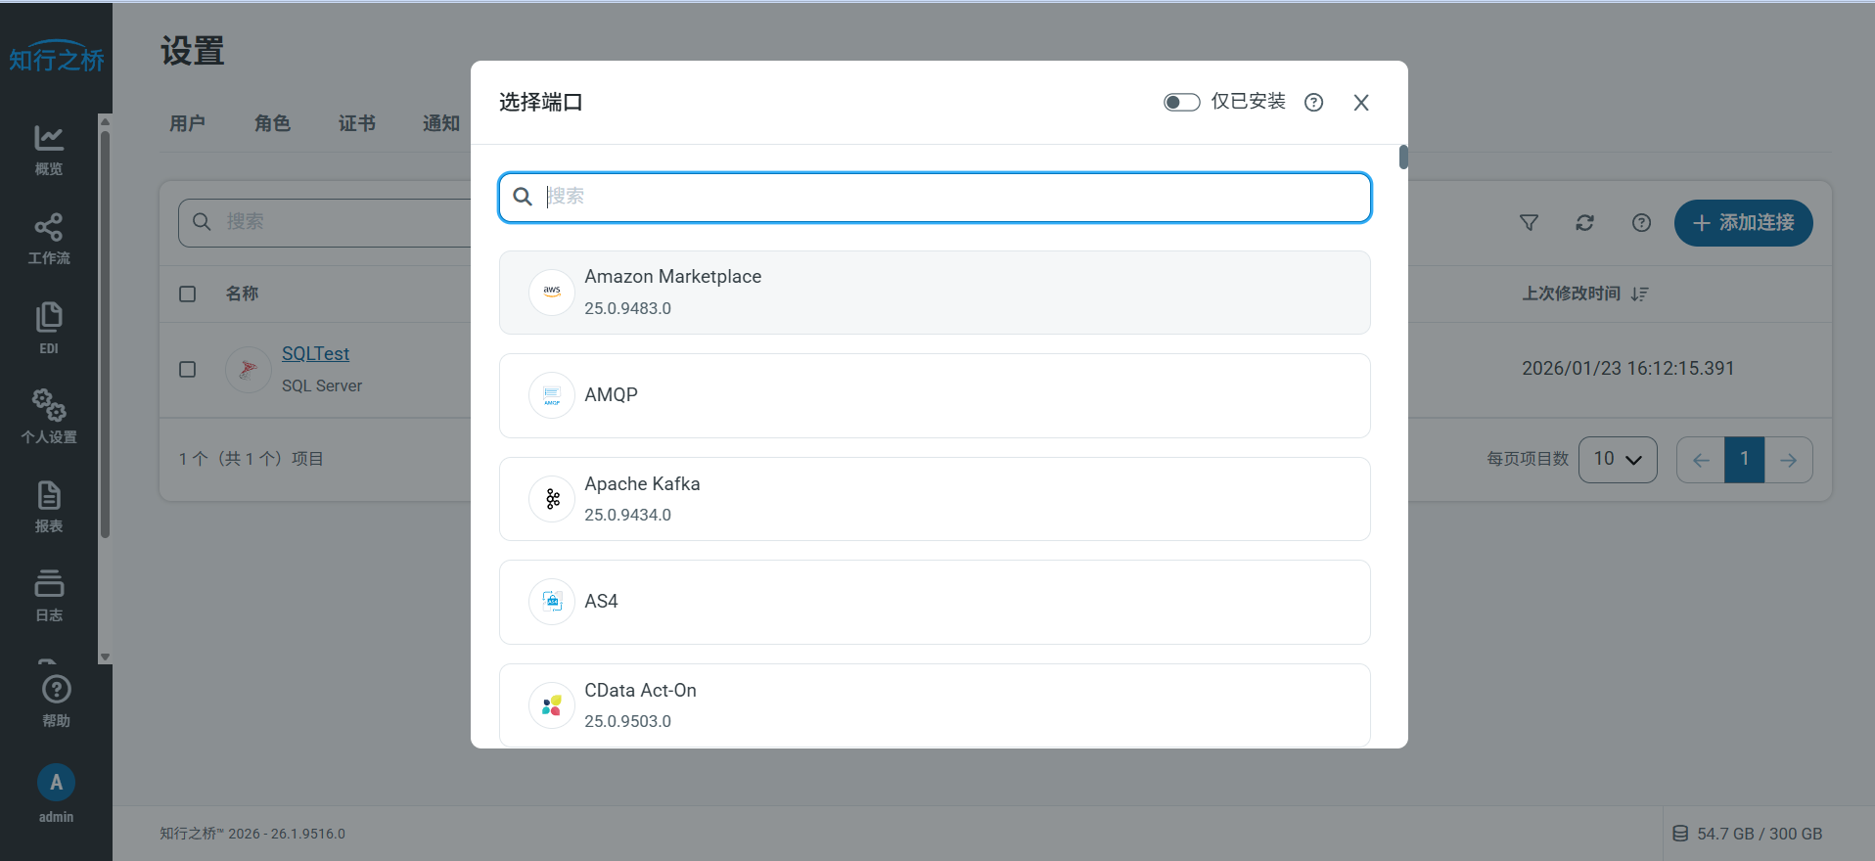Click the refresh connections icon
The image size is (1875, 861).
(1584, 223)
